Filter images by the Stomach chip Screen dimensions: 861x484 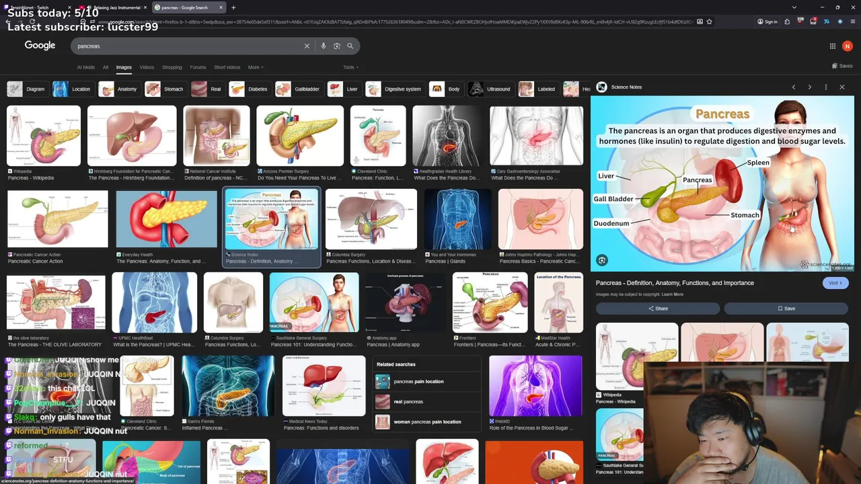point(165,89)
